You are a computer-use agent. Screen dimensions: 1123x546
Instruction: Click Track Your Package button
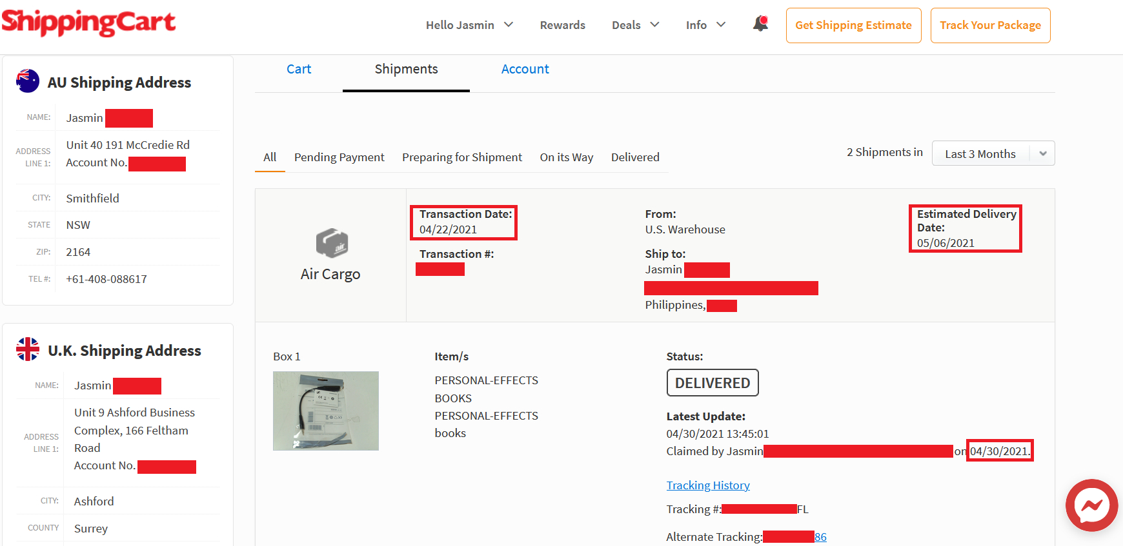pyautogui.click(x=990, y=25)
